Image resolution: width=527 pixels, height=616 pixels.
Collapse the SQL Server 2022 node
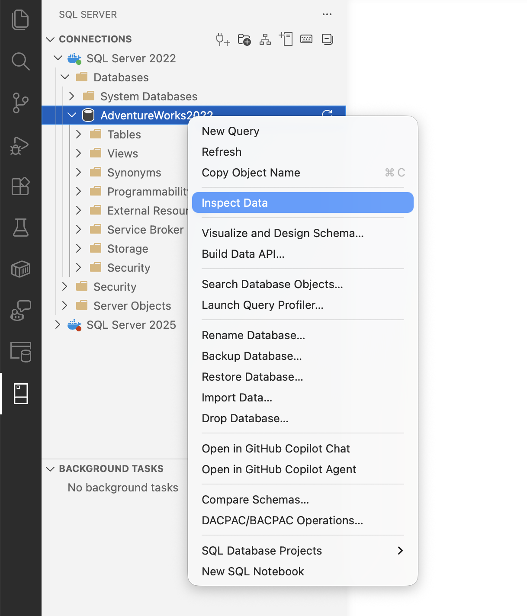coord(58,57)
